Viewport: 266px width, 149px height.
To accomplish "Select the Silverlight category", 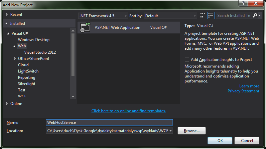I will [27, 84].
